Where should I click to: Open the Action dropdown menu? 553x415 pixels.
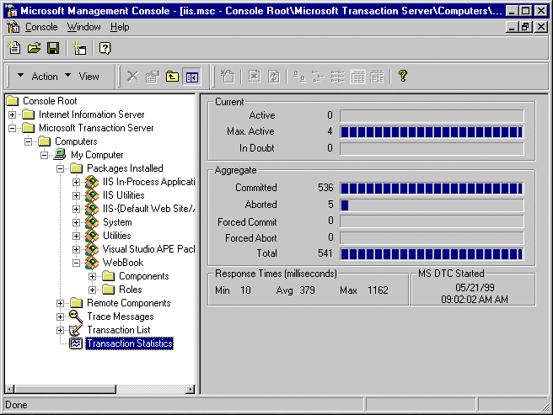37,76
